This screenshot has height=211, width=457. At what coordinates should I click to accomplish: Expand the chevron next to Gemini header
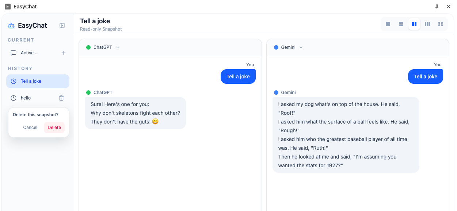[x=301, y=47]
